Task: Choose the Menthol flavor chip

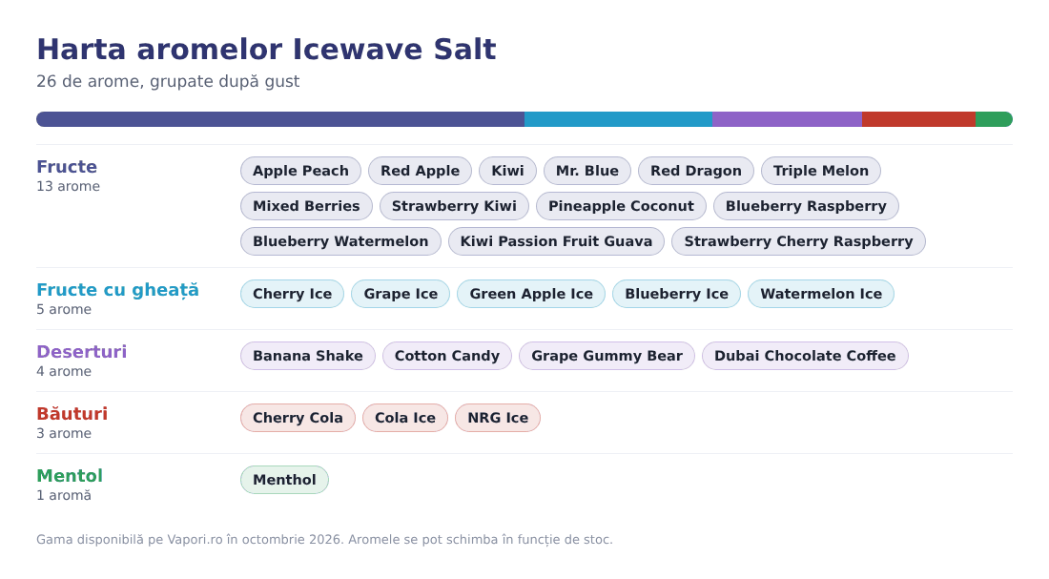Action: click(x=284, y=480)
